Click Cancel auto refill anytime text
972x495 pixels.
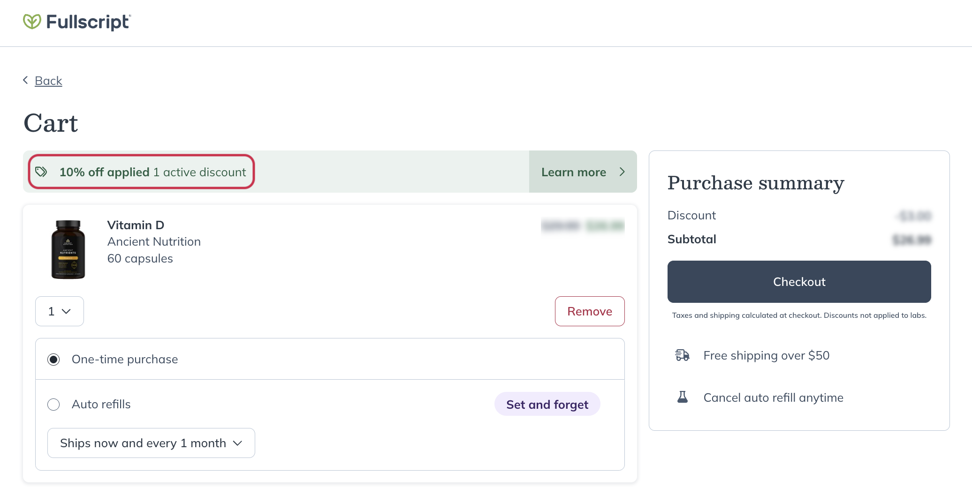[773, 397]
